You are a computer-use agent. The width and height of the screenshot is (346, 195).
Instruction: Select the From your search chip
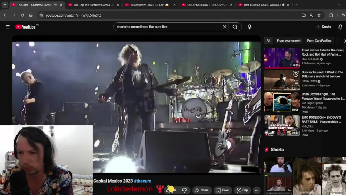click(288, 41)
